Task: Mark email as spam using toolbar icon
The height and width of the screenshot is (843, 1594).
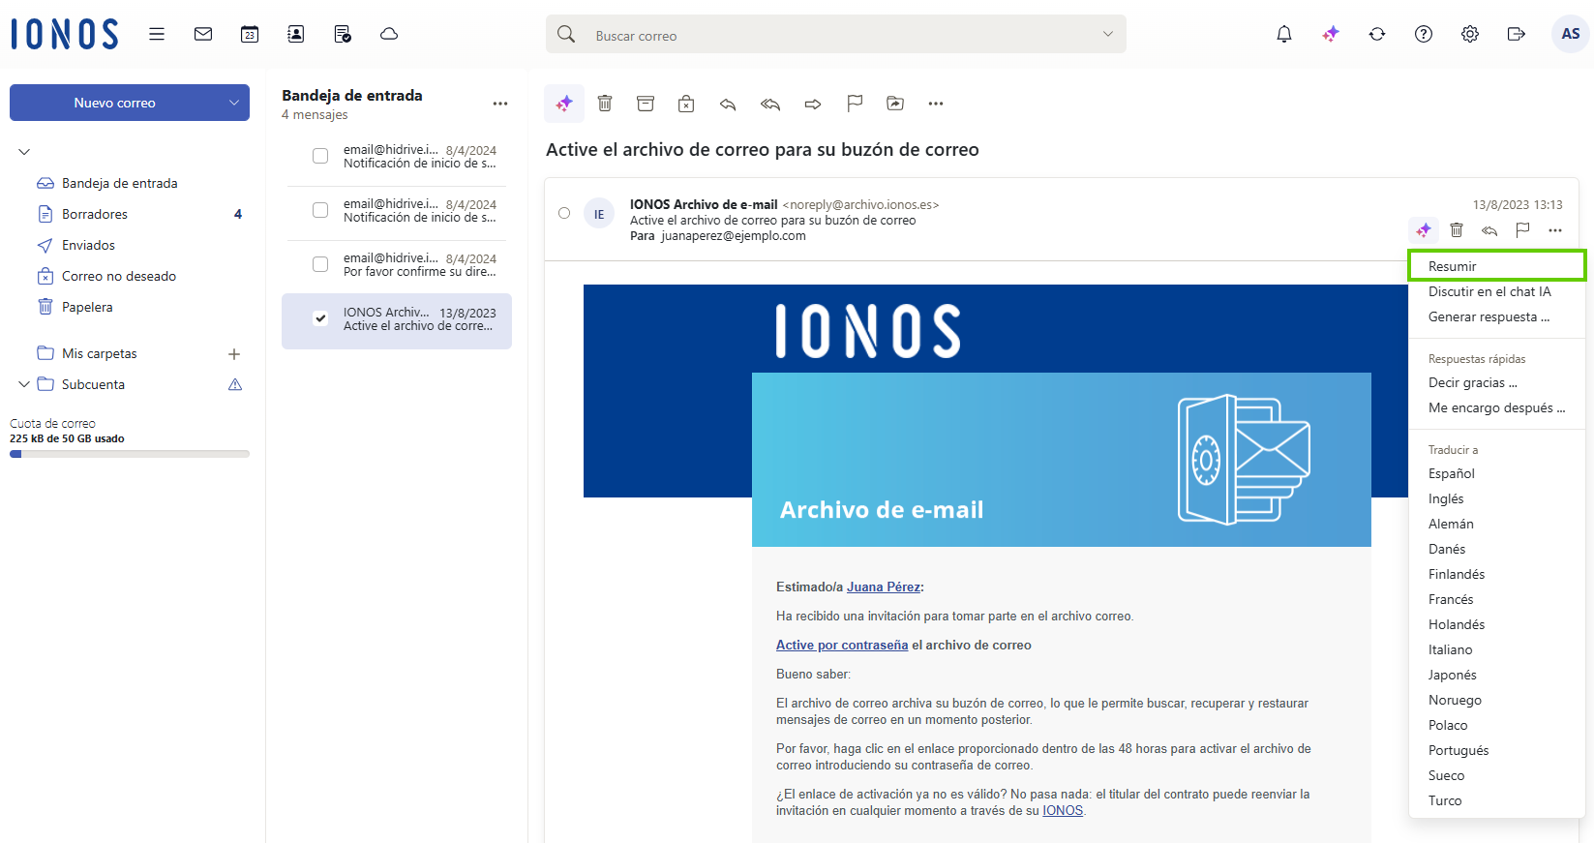Action: (x=686, y=104)
